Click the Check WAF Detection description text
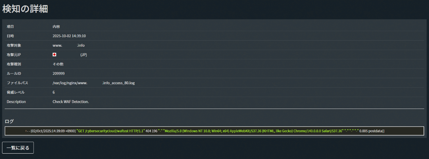This screenshot has width=429, height=159. click(x=70, y=101)
